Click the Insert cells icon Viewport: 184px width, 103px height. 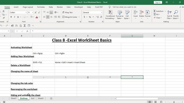tap(135, 12)
